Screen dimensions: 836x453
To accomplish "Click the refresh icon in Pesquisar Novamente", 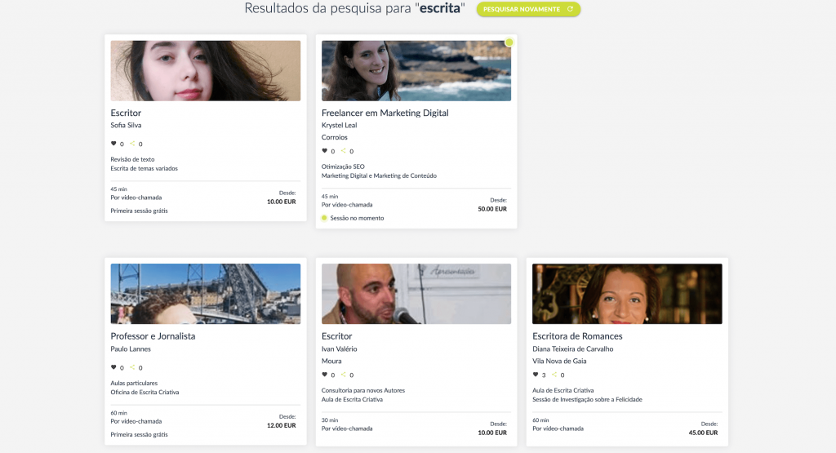I will coord(570,9).
